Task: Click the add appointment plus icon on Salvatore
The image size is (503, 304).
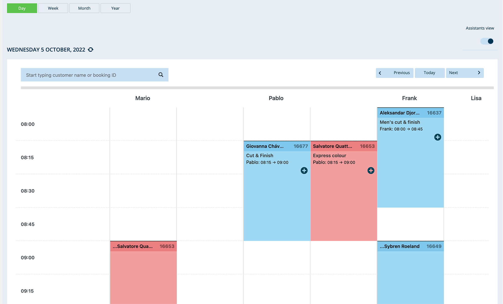Action: (371, 170)
